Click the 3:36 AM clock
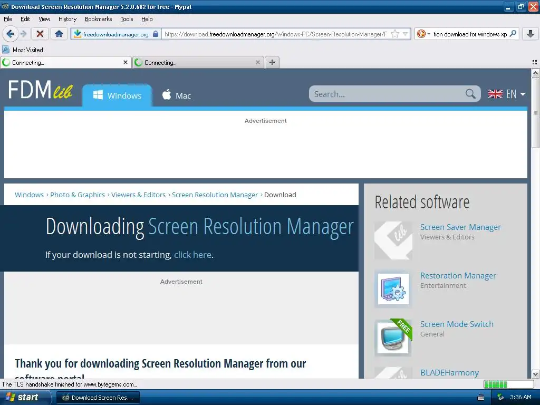 point(520,397)
